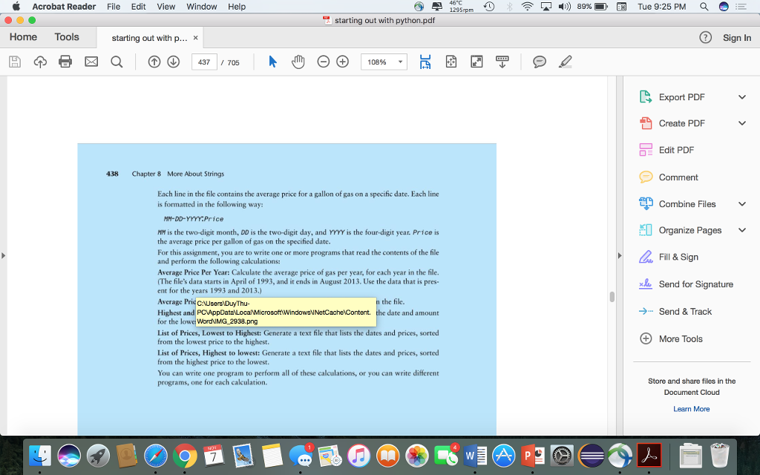This screenshot has height=475, width=760.
Task: Email the document via the envelope icon
Action: click(x=91, y=62)
